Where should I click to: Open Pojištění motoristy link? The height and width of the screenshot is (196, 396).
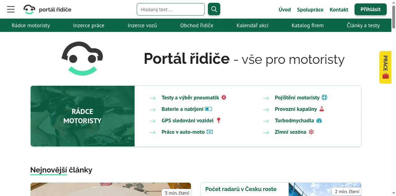coord(297,98)
